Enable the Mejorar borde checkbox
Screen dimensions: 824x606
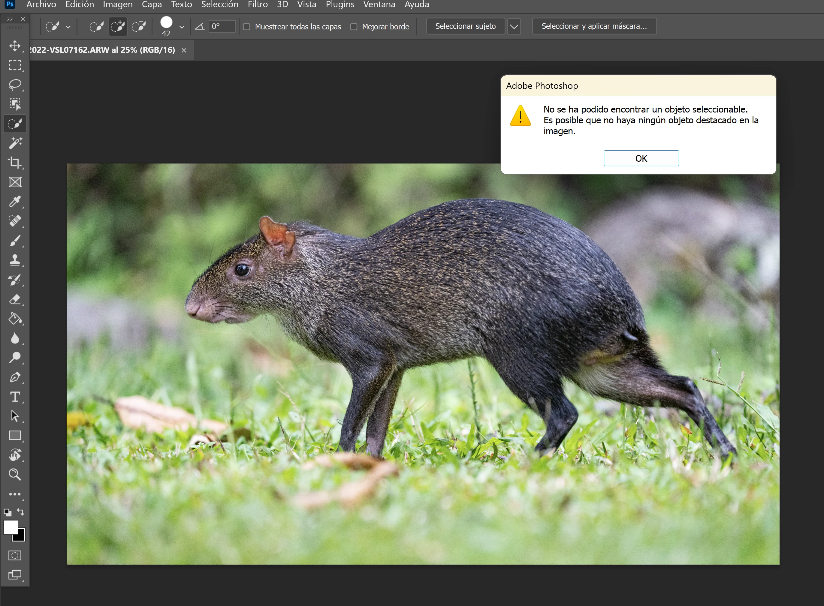(353, 26)
